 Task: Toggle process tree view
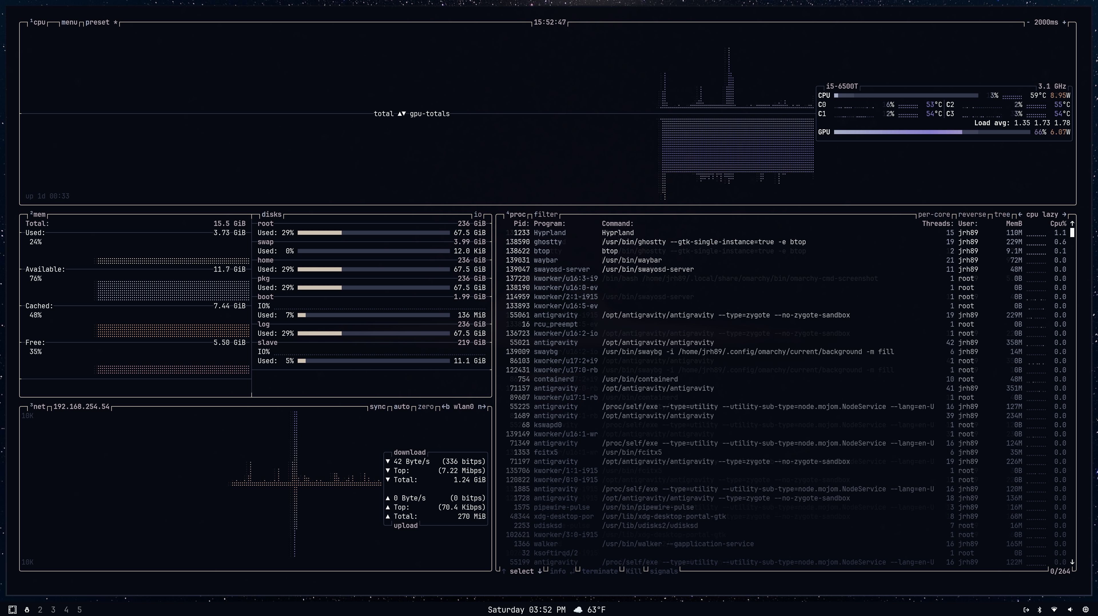pos(1002,214)
